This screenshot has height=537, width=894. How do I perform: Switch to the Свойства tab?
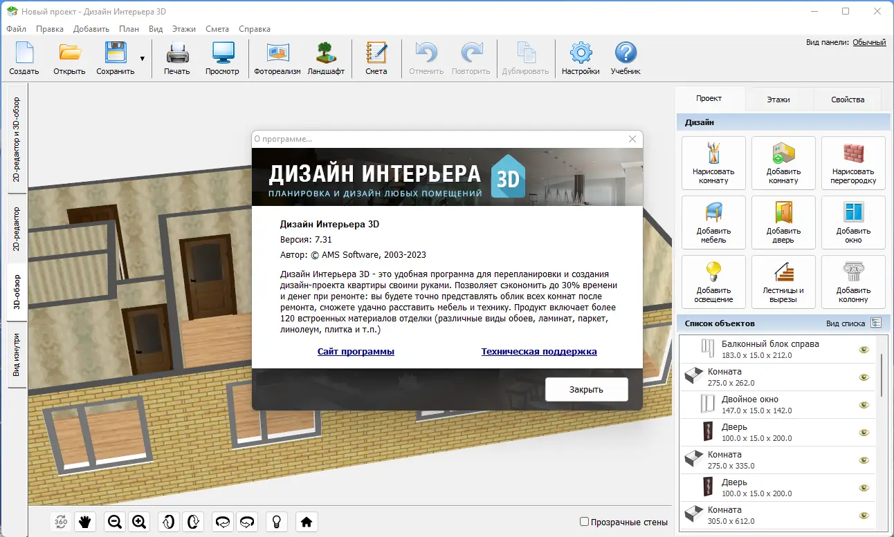coord(848,100)
